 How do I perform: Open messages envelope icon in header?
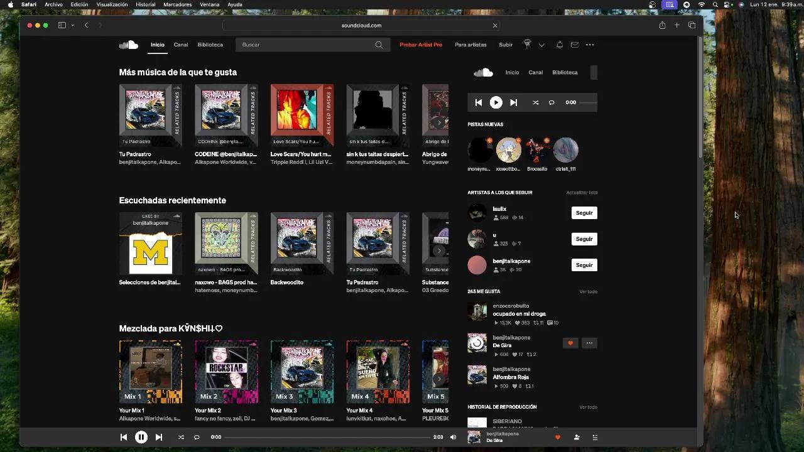575,45
